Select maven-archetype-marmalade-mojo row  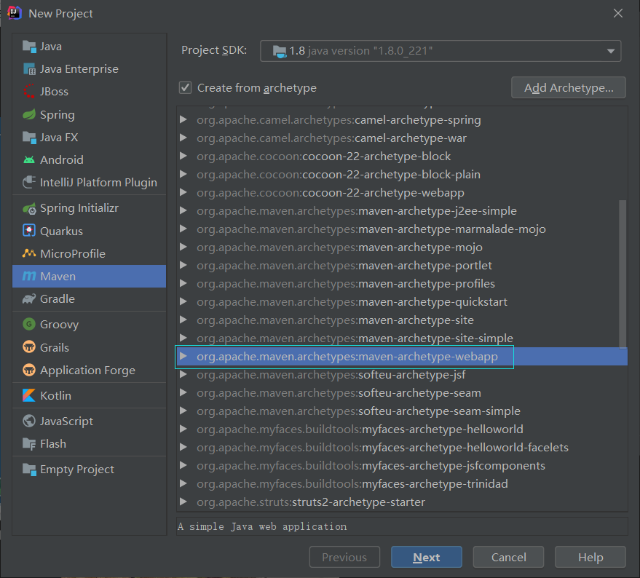402,229
